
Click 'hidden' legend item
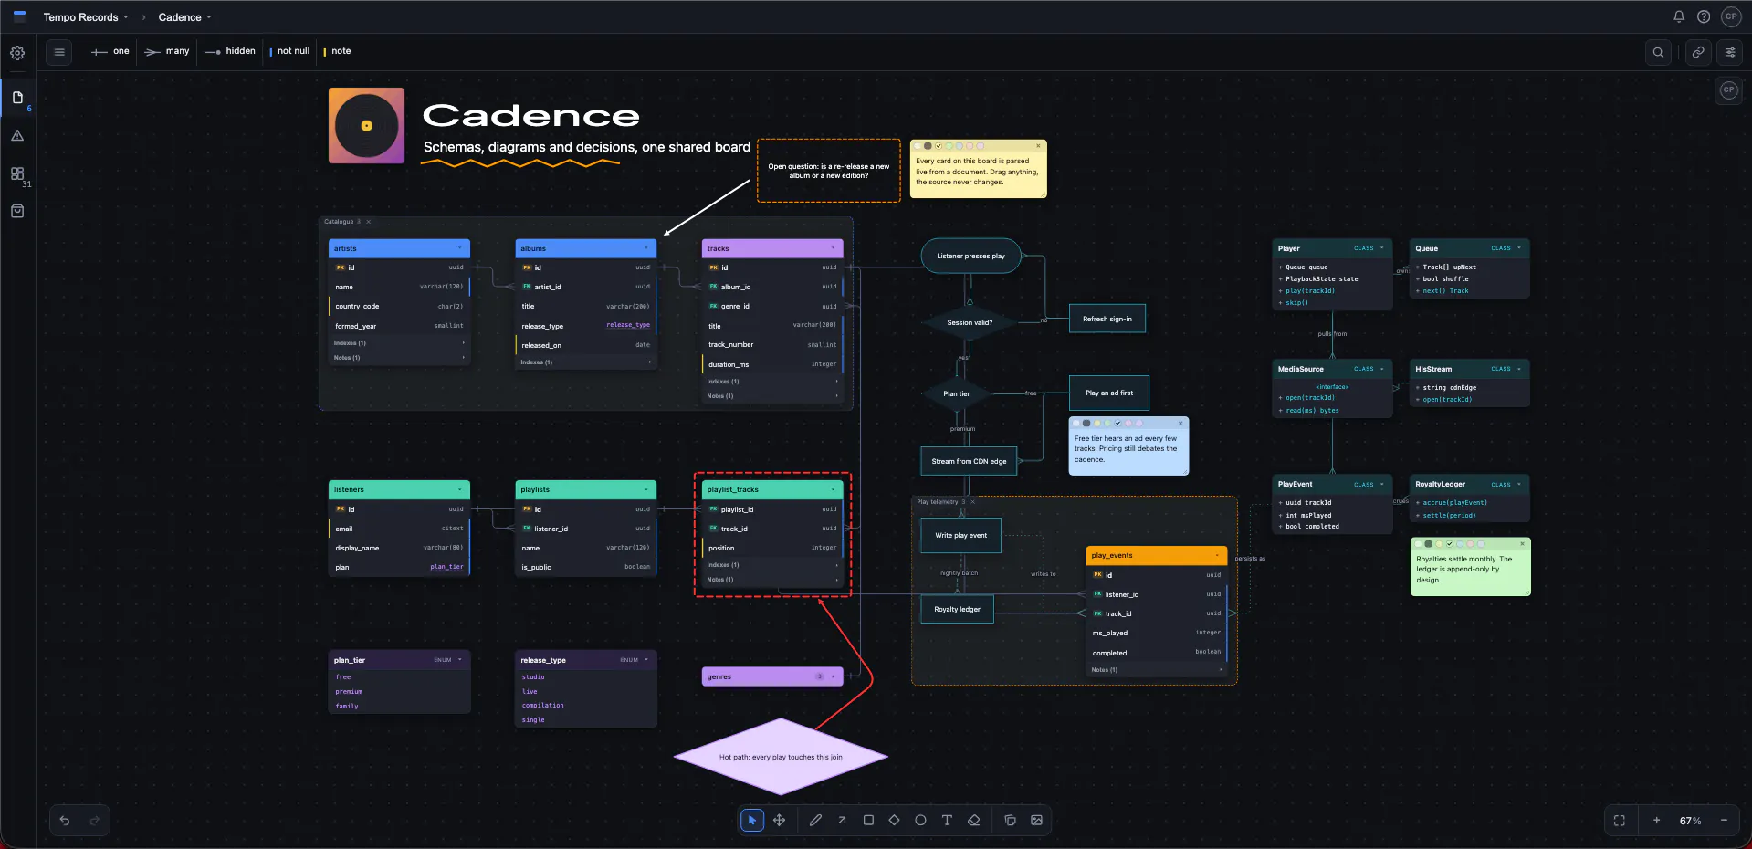point(230,51)
